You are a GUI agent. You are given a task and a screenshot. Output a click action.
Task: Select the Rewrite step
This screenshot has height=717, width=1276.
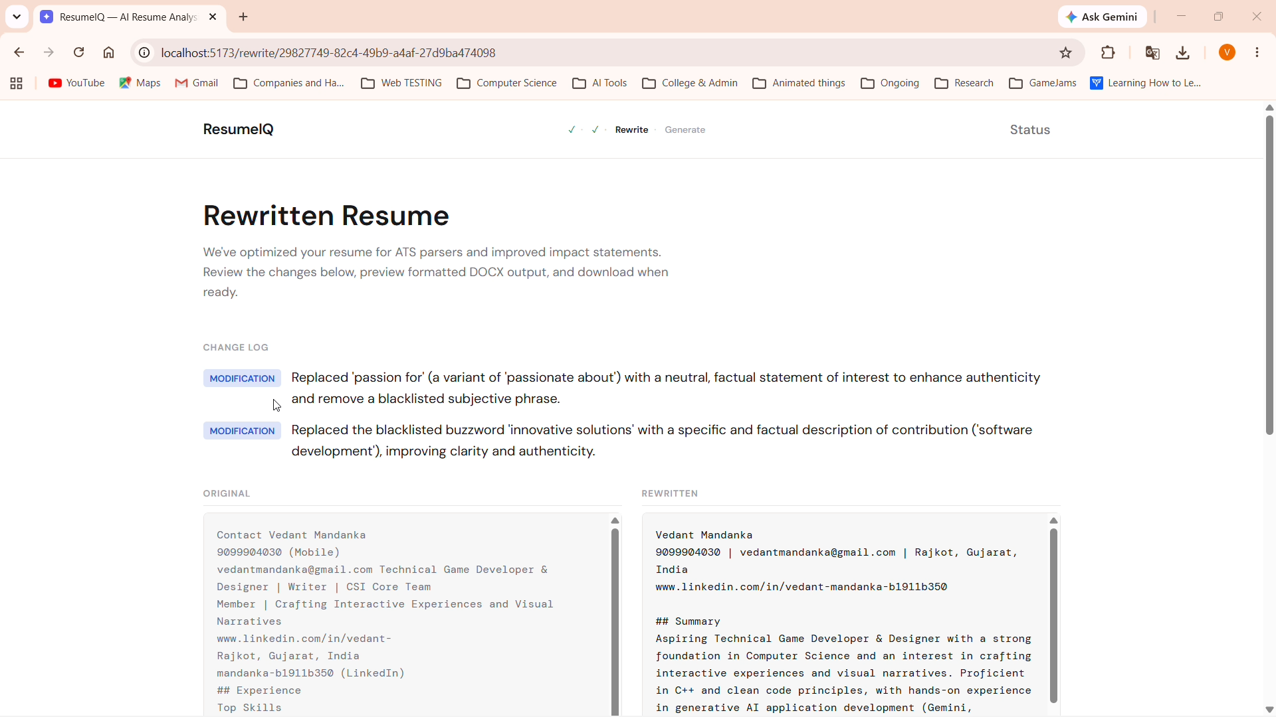[x=631, y=130]
